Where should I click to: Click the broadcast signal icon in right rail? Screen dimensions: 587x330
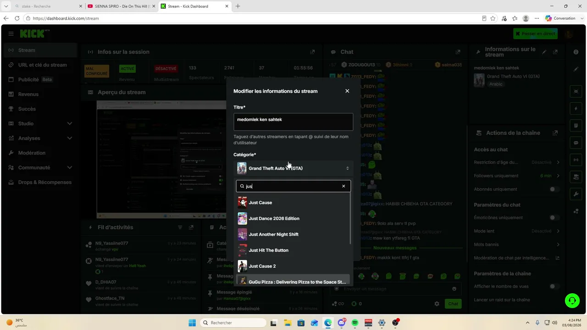(576, 160)
